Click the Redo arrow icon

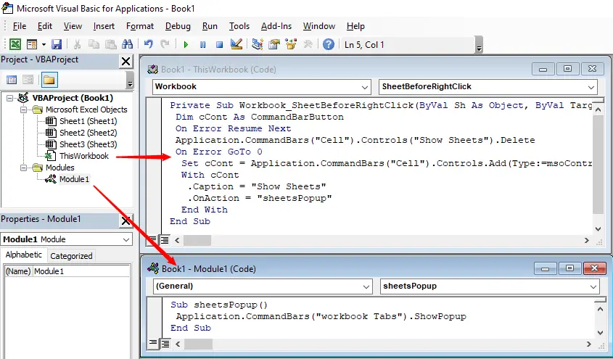[x=165, y=44]
